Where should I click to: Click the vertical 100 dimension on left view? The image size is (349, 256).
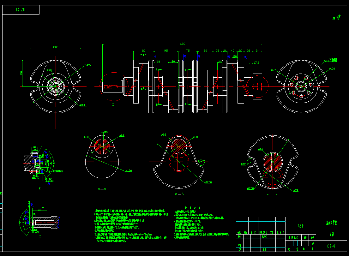[x=21, y=73]
